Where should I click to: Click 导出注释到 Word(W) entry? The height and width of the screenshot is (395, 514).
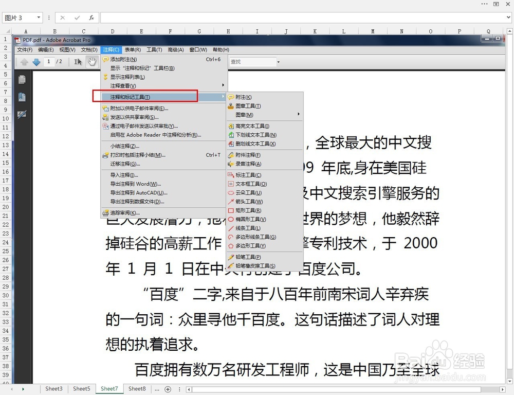click(163, 184)
